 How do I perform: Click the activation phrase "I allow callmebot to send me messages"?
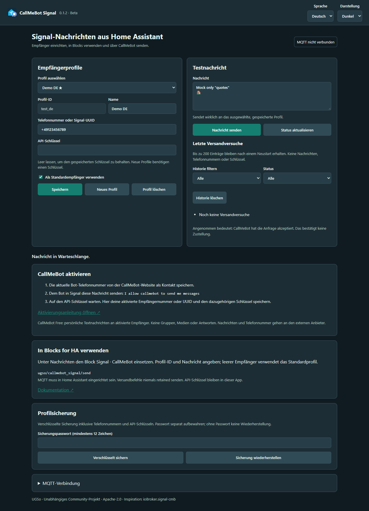point(162,294)
